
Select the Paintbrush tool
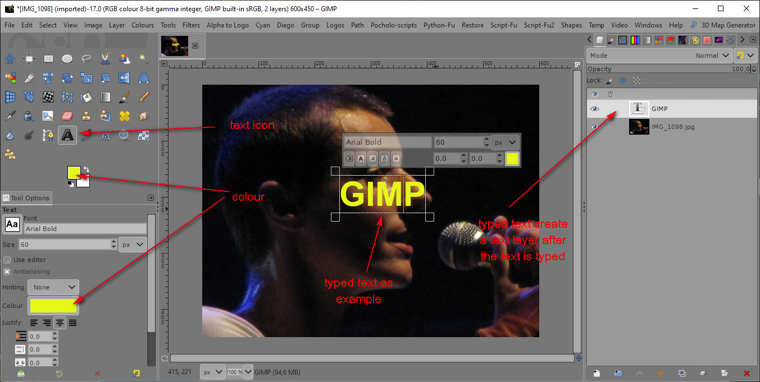125,97
